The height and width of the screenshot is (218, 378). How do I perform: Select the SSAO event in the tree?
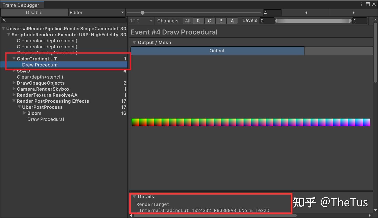(23, 71)
